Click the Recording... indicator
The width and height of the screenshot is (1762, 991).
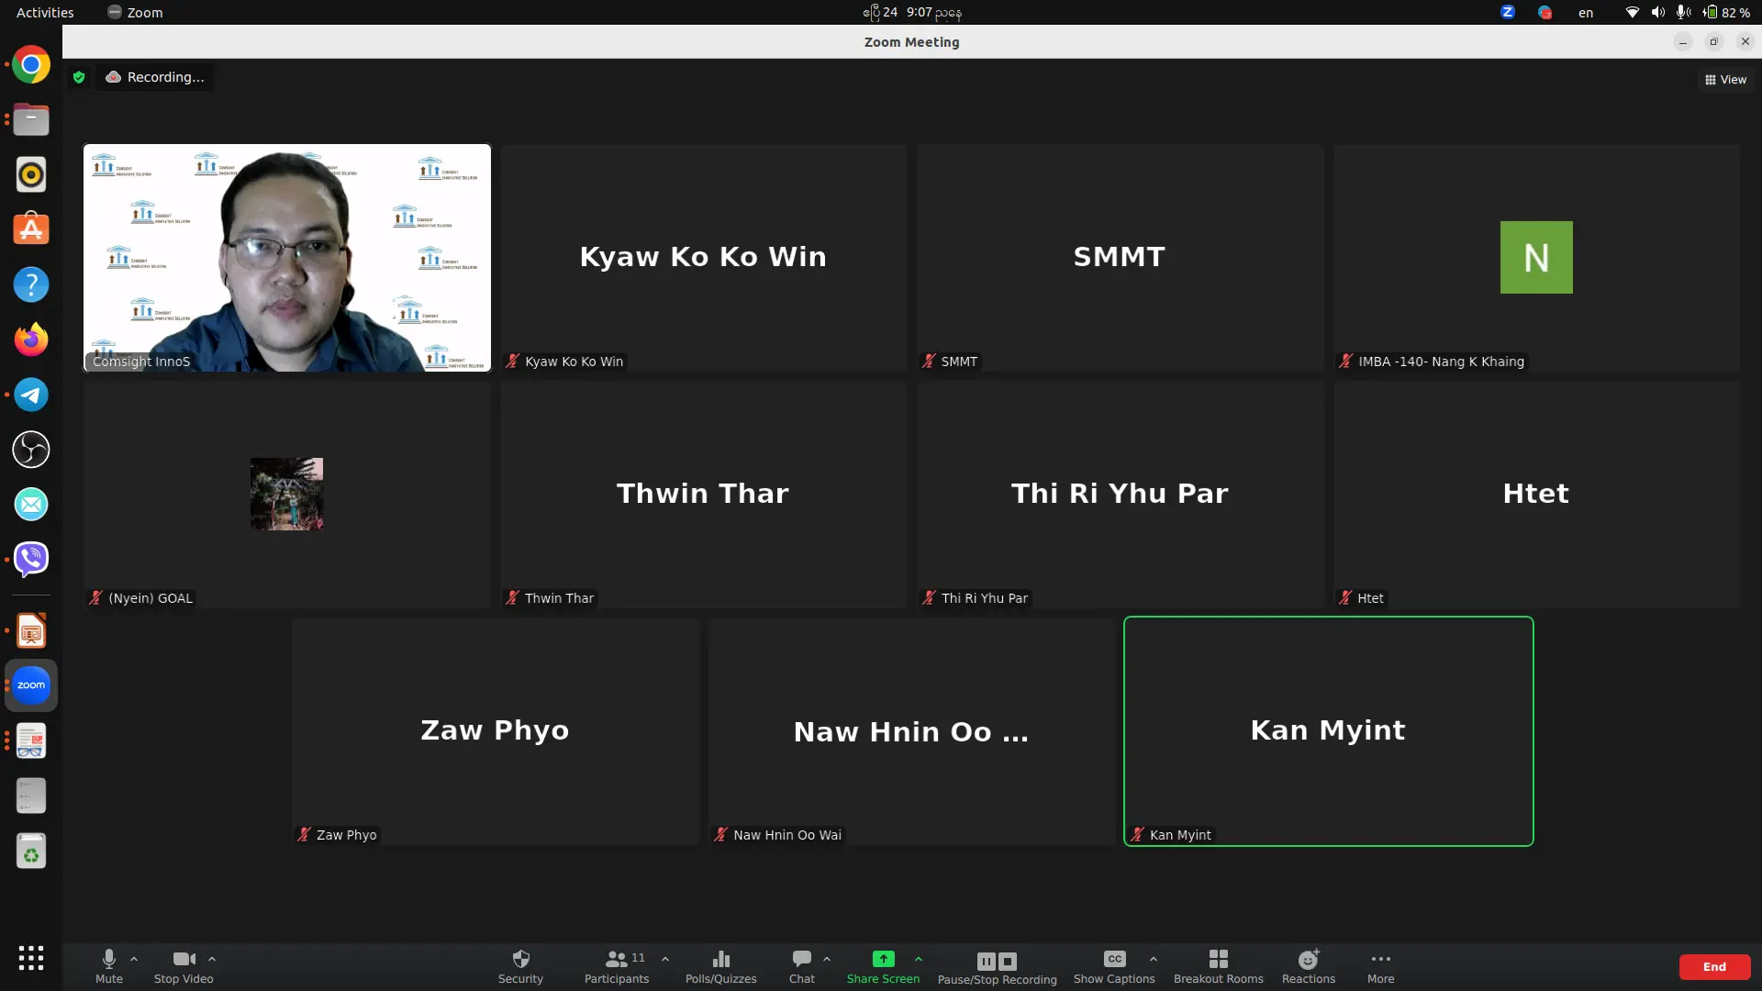tap(154, 77)
